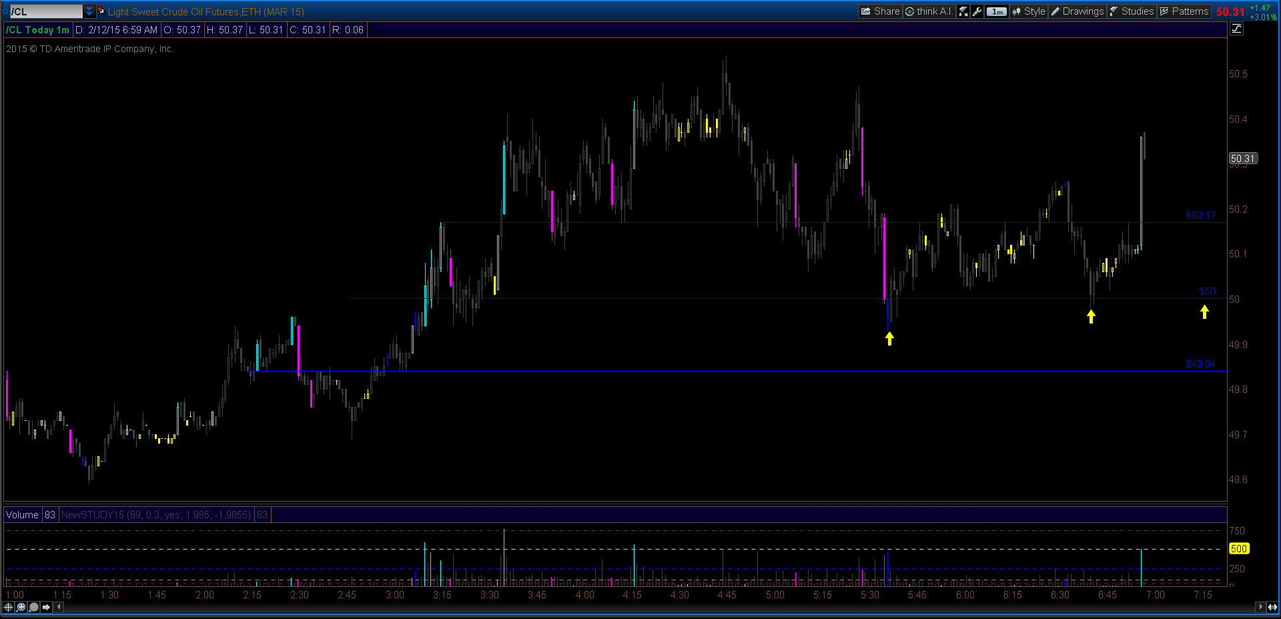This screenshot has width=1281, height=619.
Task: Open the think A.I. panel
Action: click(x=929, y=11)
